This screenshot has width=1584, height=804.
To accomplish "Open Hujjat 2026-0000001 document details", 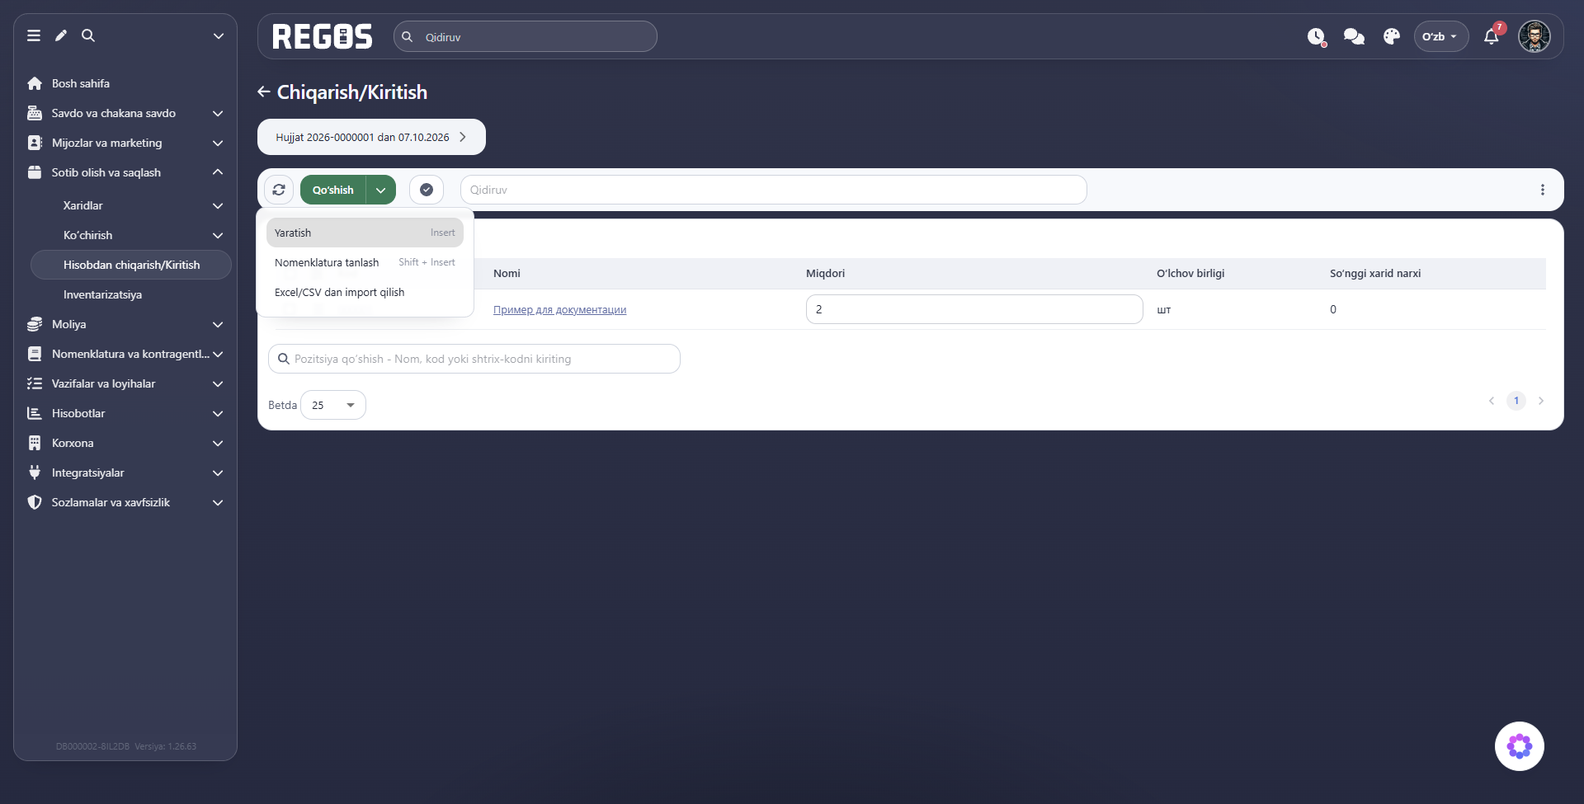I will 371,137.
